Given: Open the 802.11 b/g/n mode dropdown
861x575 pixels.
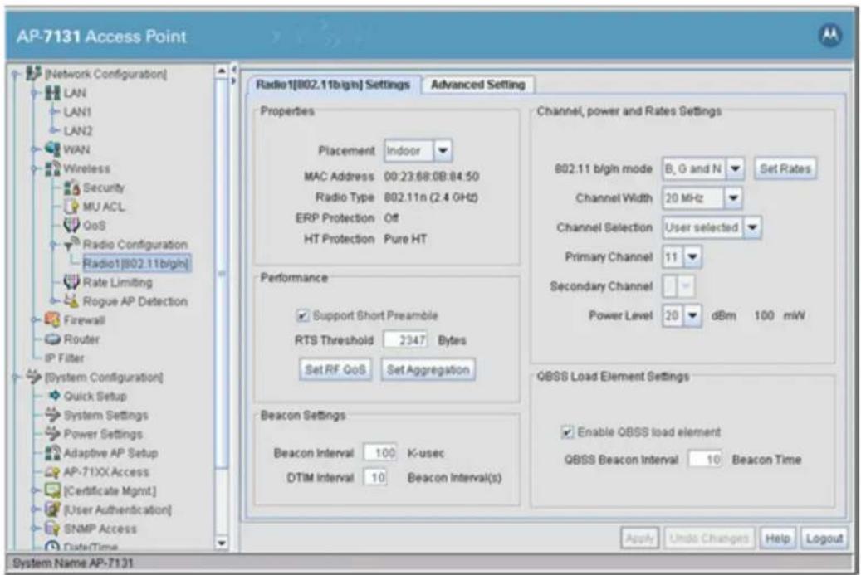Looking at the screenshot, I should point(736,168).
